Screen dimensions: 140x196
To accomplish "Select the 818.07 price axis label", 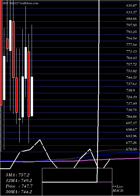I will tap(131, 6).
